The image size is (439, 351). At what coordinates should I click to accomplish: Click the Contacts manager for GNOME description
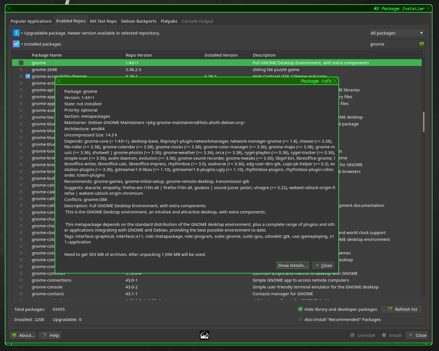(x=283, y=294)
